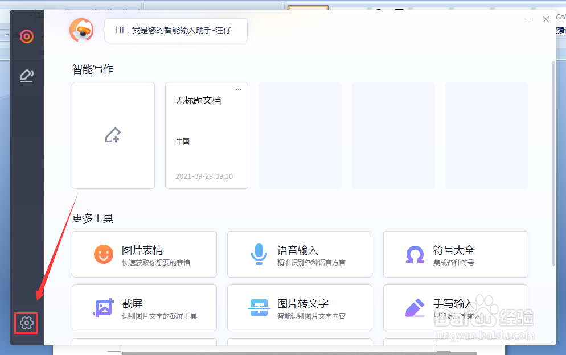Close the assistant window
This screenshot has height=355, width=566.
(x=546, y=19)
